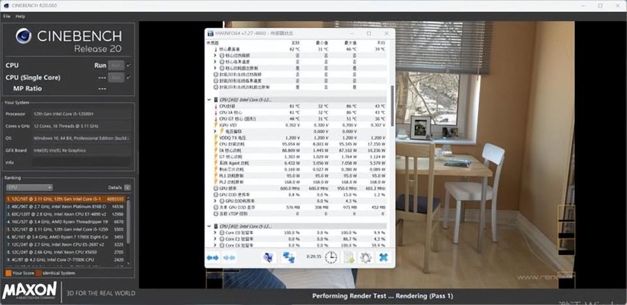Collapse the second CPU Intel Core i5-12 group

[x=209, y=226]
